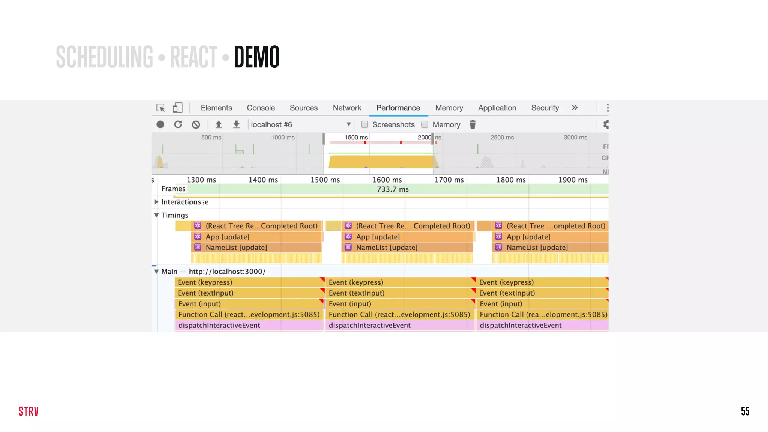Enable the Screenshots checkbox

click(x=364, y=124)
